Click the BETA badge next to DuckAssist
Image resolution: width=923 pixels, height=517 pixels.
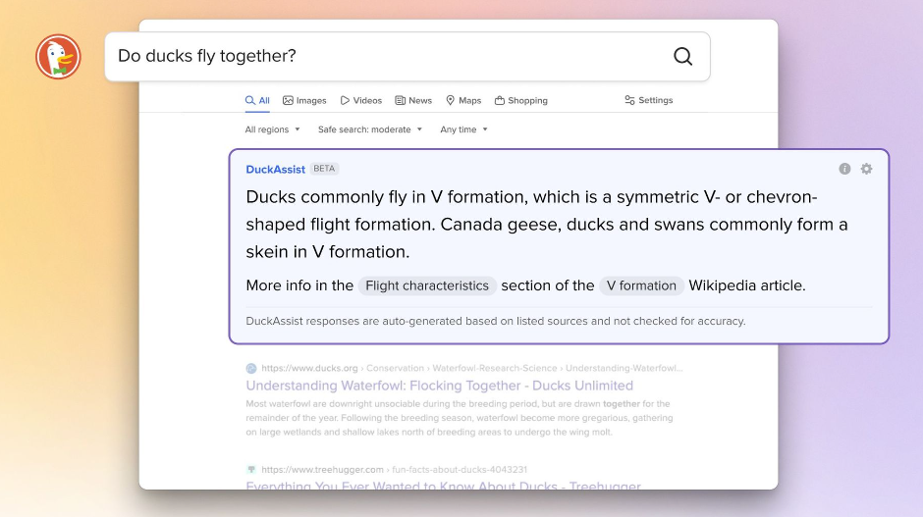tap(324, 169)
